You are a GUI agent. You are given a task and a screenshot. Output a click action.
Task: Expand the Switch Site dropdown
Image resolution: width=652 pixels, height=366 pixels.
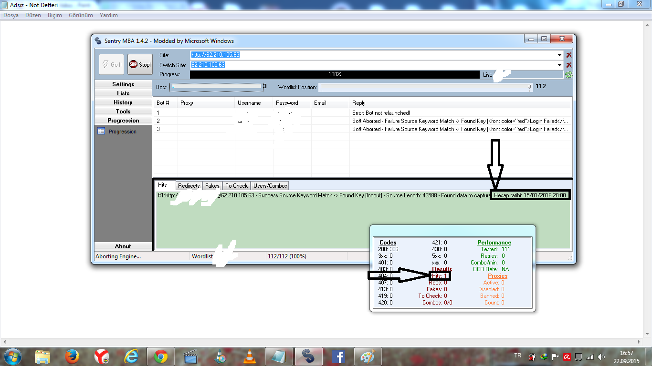tap(559, 65)
